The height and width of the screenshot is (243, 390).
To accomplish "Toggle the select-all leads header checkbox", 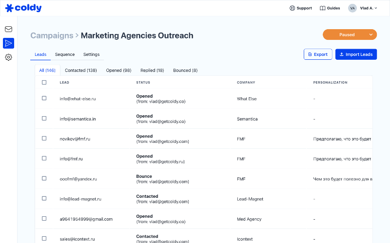I will (x=44, y=83).
